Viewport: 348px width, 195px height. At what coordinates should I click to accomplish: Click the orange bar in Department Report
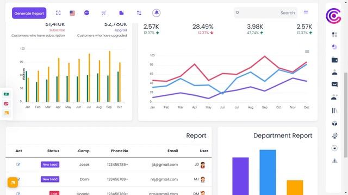[295, 187]
